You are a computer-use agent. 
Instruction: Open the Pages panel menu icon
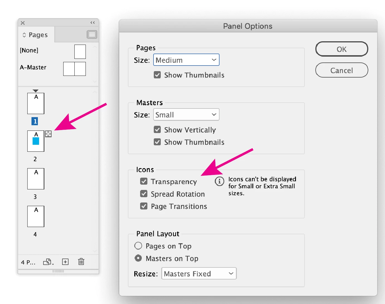coord(92,34)
